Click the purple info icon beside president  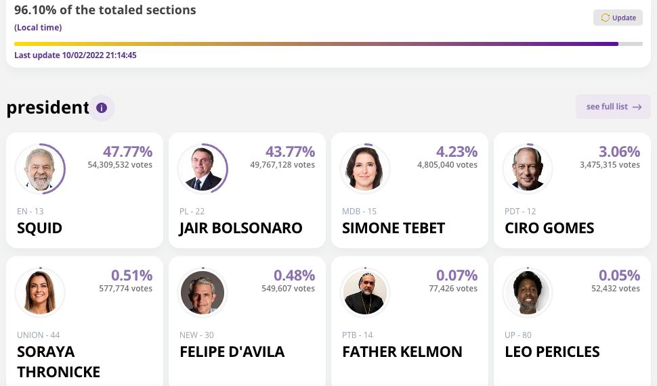pos(102,108)
